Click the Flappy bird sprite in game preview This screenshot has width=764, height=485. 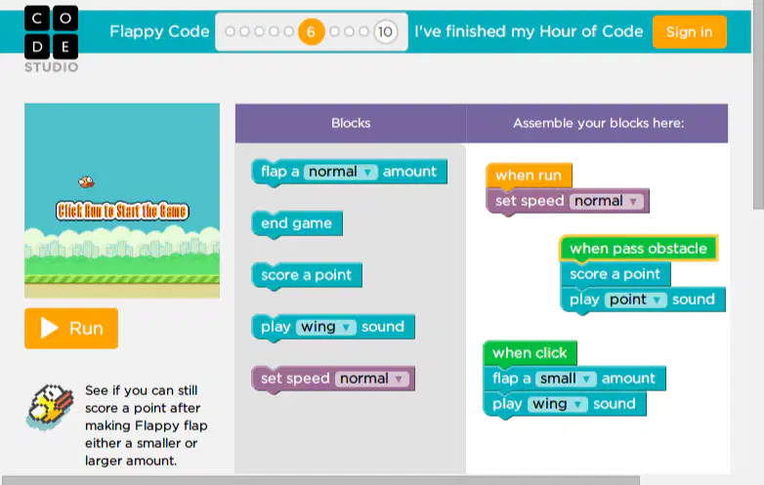click(86, 182)
